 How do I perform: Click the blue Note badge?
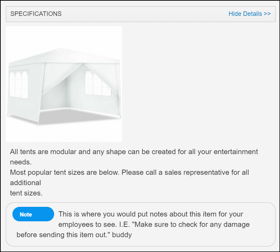tap(33, 214)
